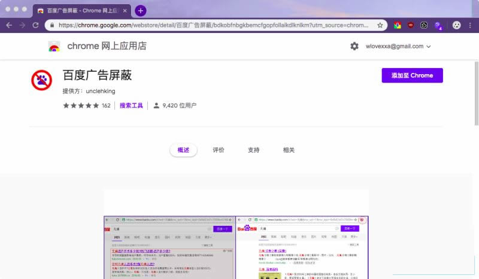The image size is (479, 279).
Task: Click the chrome 网上应用店 title
Action: click(107, 46)
